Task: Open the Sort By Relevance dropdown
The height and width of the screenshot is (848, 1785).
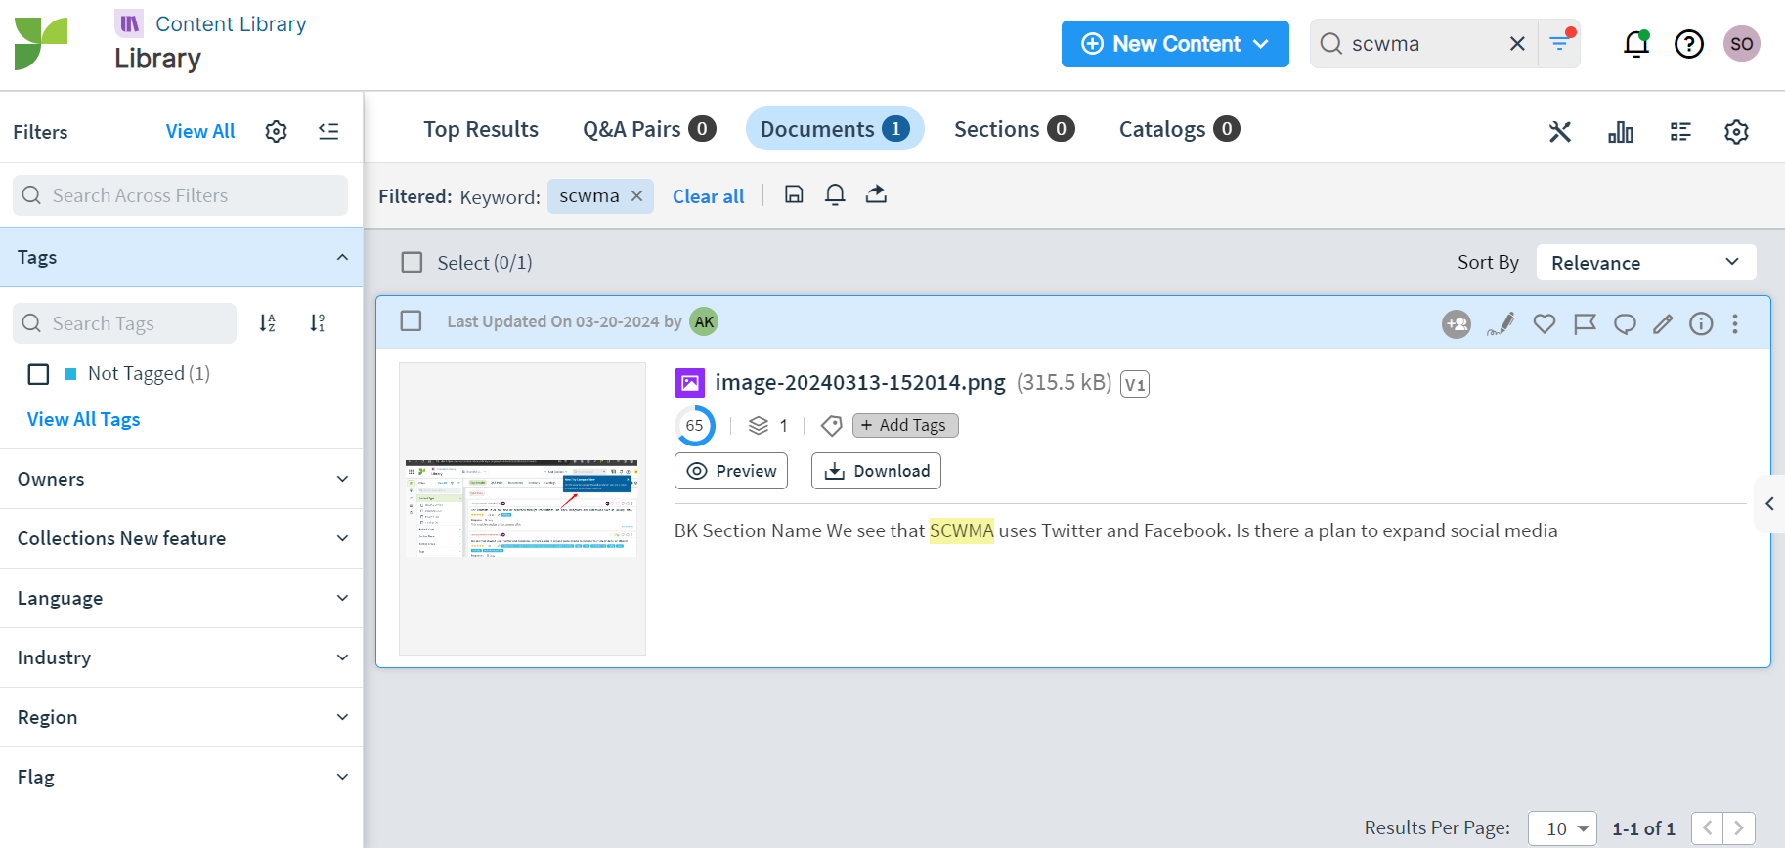Action: tap(1645, 263)
